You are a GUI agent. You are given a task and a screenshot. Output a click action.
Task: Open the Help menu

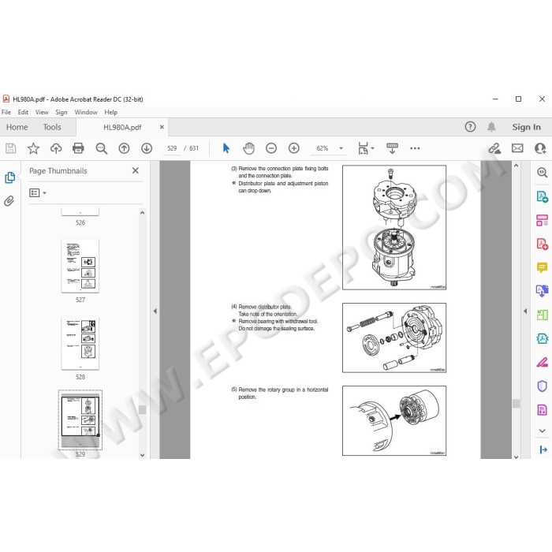110,112
